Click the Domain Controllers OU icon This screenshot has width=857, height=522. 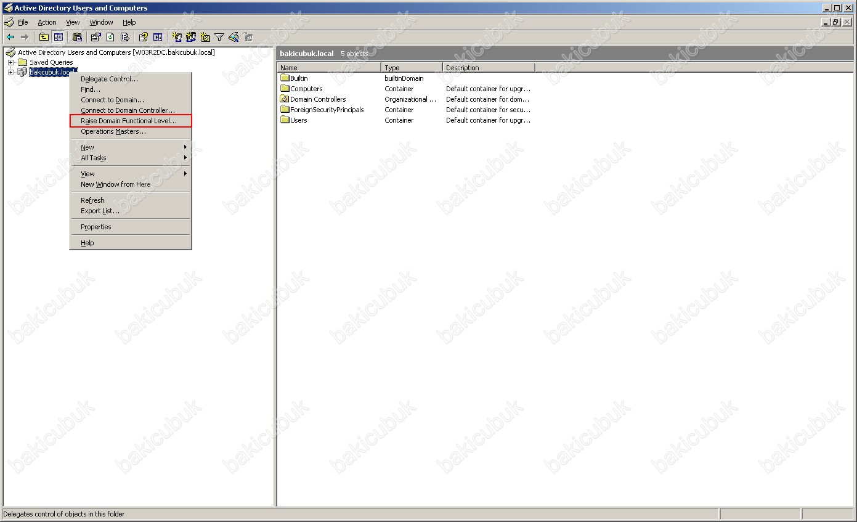tap(285, 99)
